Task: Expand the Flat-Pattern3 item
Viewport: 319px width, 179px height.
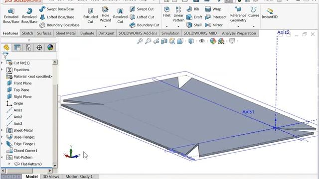Action: tap(9, 164)
